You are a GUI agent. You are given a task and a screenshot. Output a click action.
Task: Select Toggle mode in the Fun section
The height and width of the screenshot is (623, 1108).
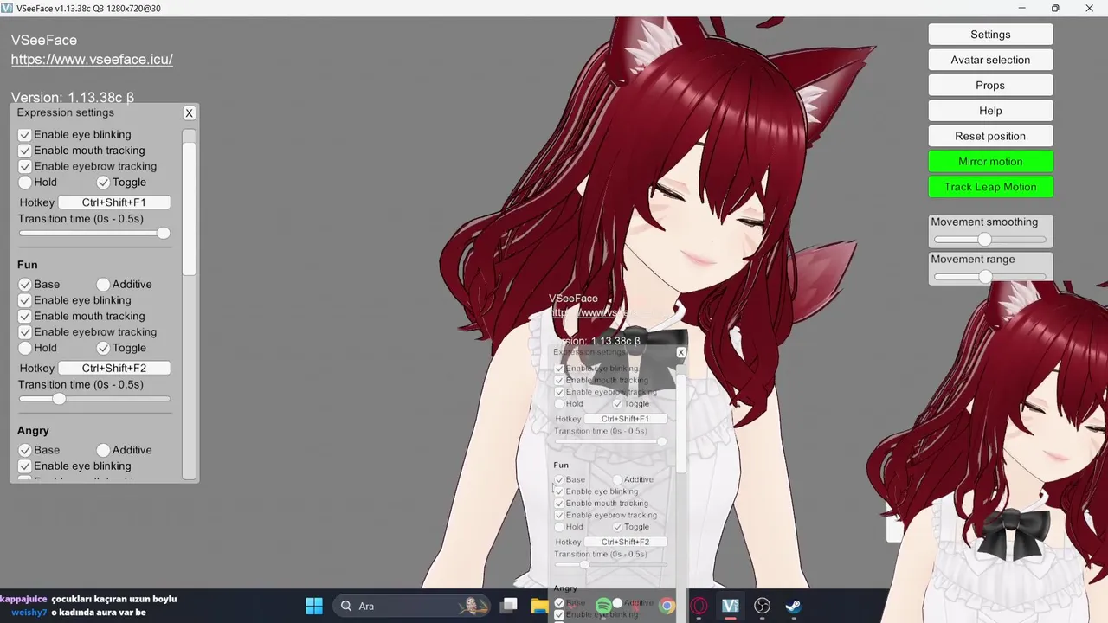103,348
